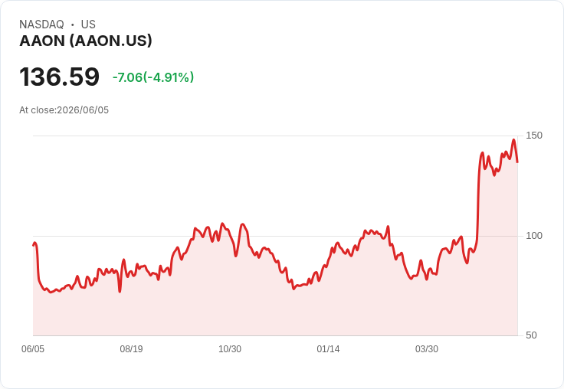Click the price line's final endpoint at right

517,162
